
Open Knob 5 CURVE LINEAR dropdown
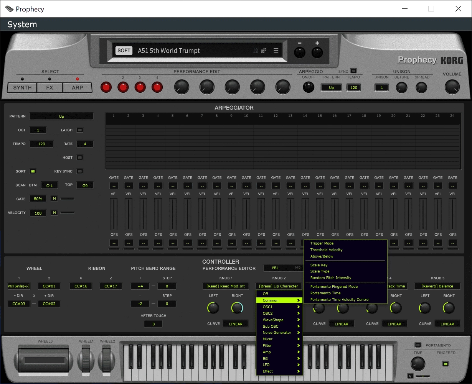click(x=447, y=324)
